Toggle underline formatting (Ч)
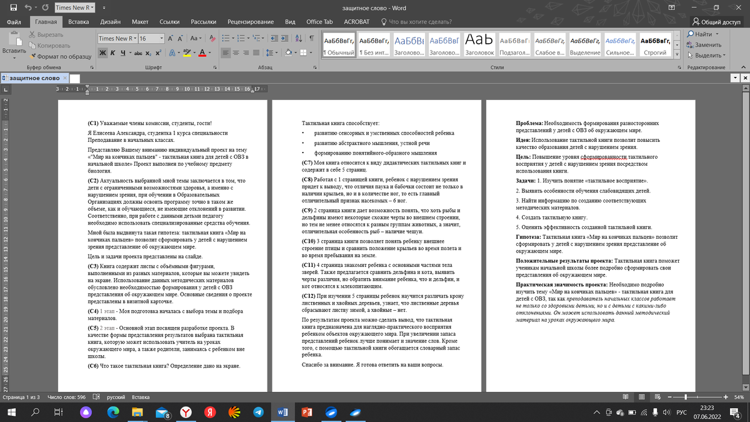Image resolution: width=750 pixels, height=422 pixels. click(x=124, y=53)
